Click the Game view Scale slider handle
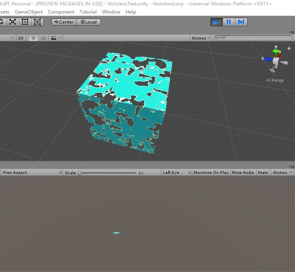Screen dimensions: 295x272 click(80, 173)
